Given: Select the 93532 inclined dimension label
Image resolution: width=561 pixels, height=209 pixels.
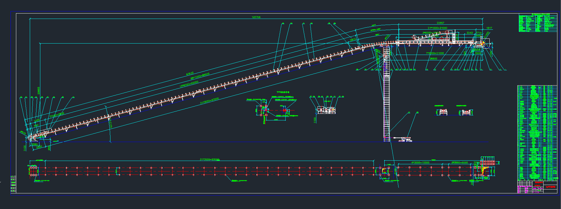Looking at the screenshot, I should click(x=190, y=74).
